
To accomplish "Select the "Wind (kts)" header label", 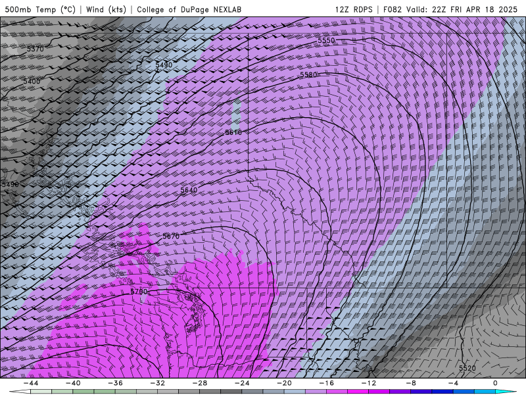I will pyautogui.click(x=106, y=9).
